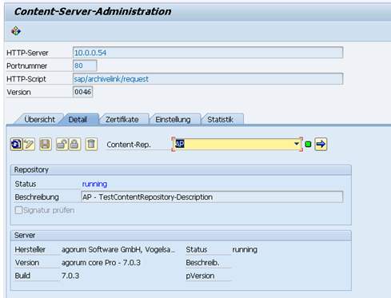Click the green status indicator square
This screenshot has height=298, width=391.
click(308, 145)
